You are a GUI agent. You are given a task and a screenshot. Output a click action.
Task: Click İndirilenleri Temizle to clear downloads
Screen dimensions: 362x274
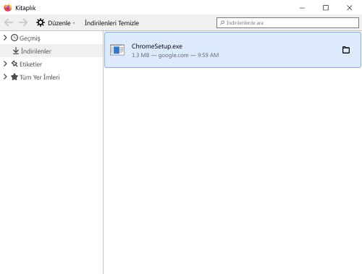click(111, 23)
